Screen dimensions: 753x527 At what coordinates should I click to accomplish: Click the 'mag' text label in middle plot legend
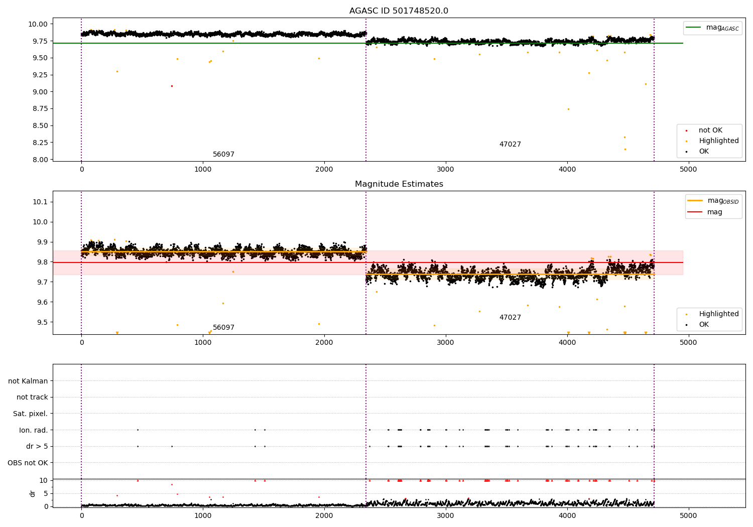coord(715,212)
